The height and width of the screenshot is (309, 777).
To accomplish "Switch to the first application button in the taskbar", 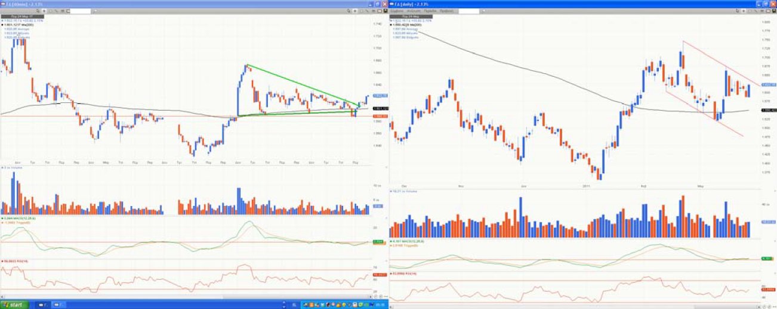I will (x=43, y=304).
